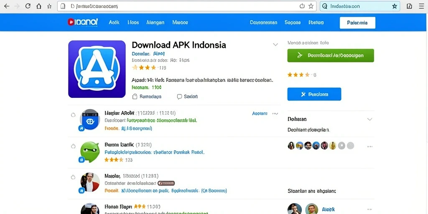Viewport: 428px width, 214px height.
Task: Click the magnifier icon in the search box
Action: (325, 6)
